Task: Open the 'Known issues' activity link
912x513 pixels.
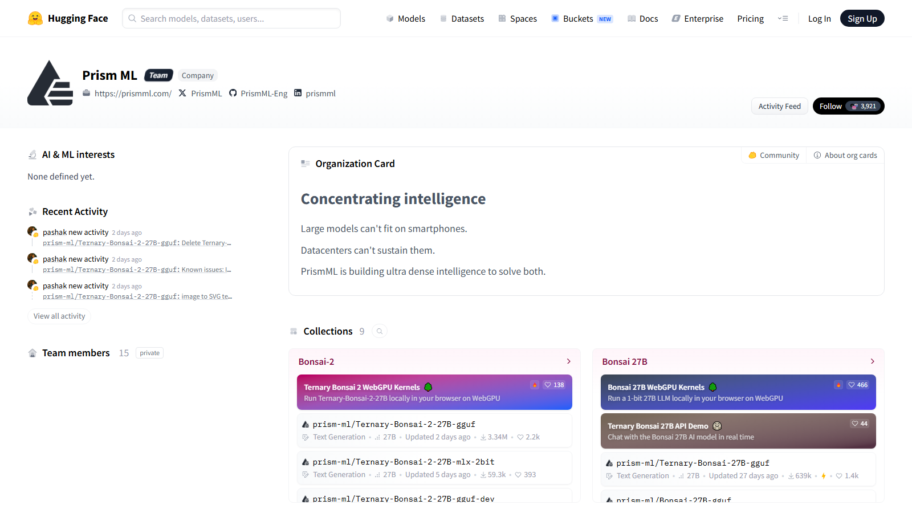Action: pos(137,270)
